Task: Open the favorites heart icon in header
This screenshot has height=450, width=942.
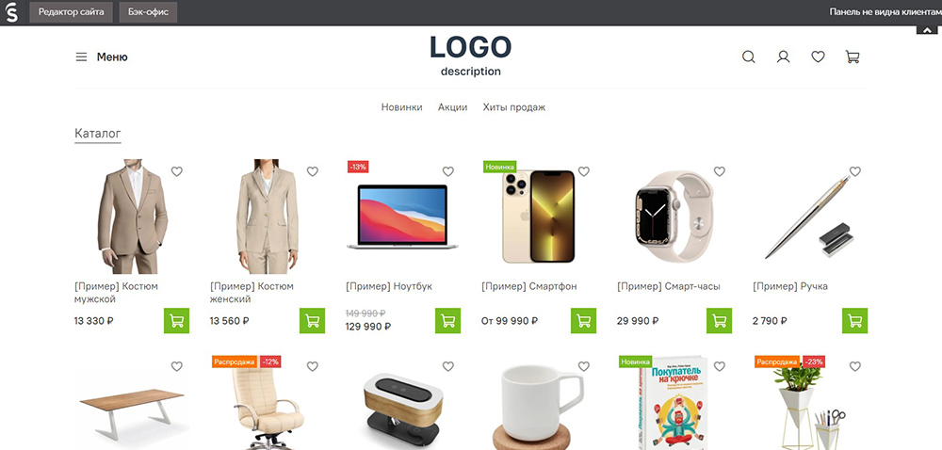Action: 818,57
